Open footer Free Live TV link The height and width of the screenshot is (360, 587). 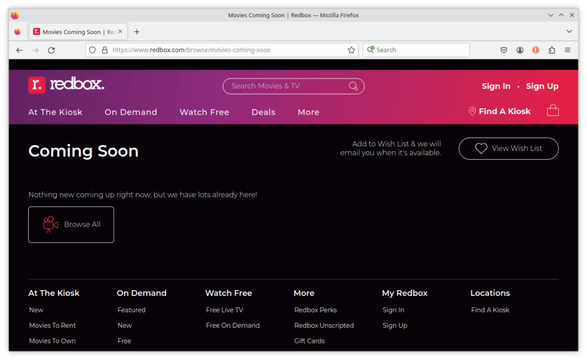click(x=225, y=310)
